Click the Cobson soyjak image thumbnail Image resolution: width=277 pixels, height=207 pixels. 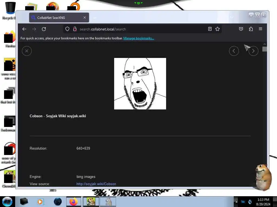[x=140, y=84]
